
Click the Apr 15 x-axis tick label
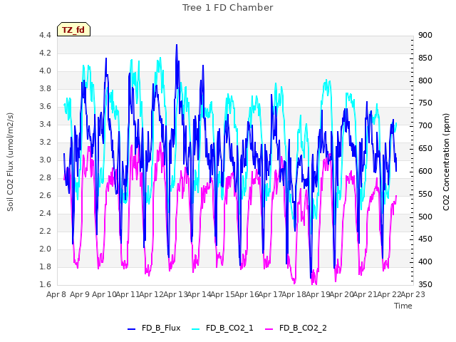[223, 294]
